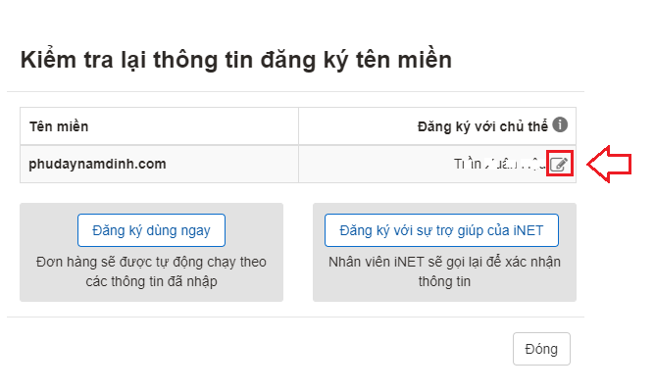655x391 pixels.
Task: Click the info icon next to Đăng ký với chủ thể
Action: pos(560,124)
